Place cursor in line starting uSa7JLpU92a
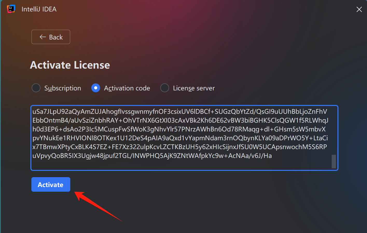 [180, 111]
